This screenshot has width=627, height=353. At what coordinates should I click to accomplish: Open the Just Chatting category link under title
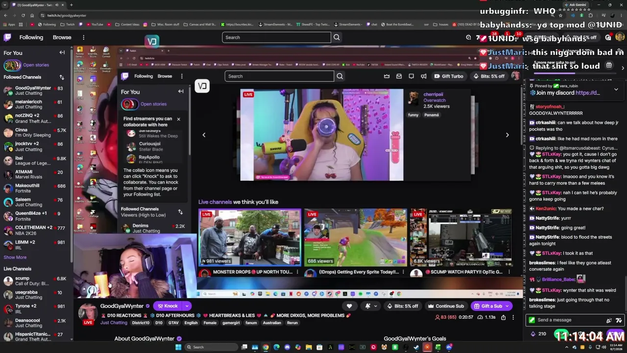tap(114, 323)
